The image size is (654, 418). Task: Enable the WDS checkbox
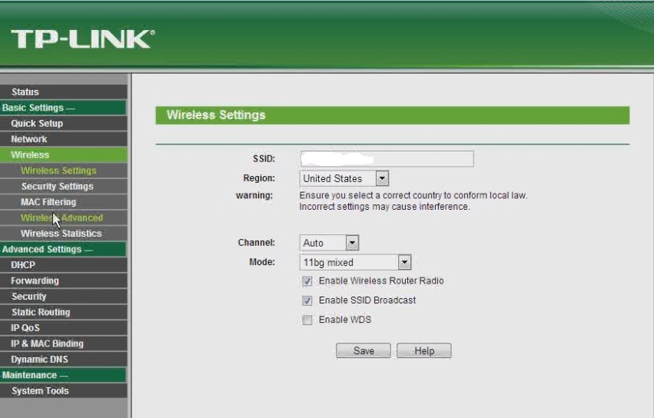(307, 320)
